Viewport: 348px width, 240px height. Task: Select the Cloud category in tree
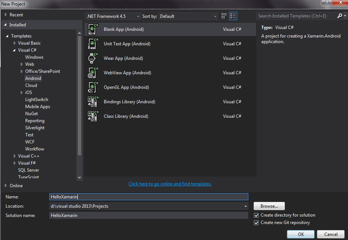(31, 85)
